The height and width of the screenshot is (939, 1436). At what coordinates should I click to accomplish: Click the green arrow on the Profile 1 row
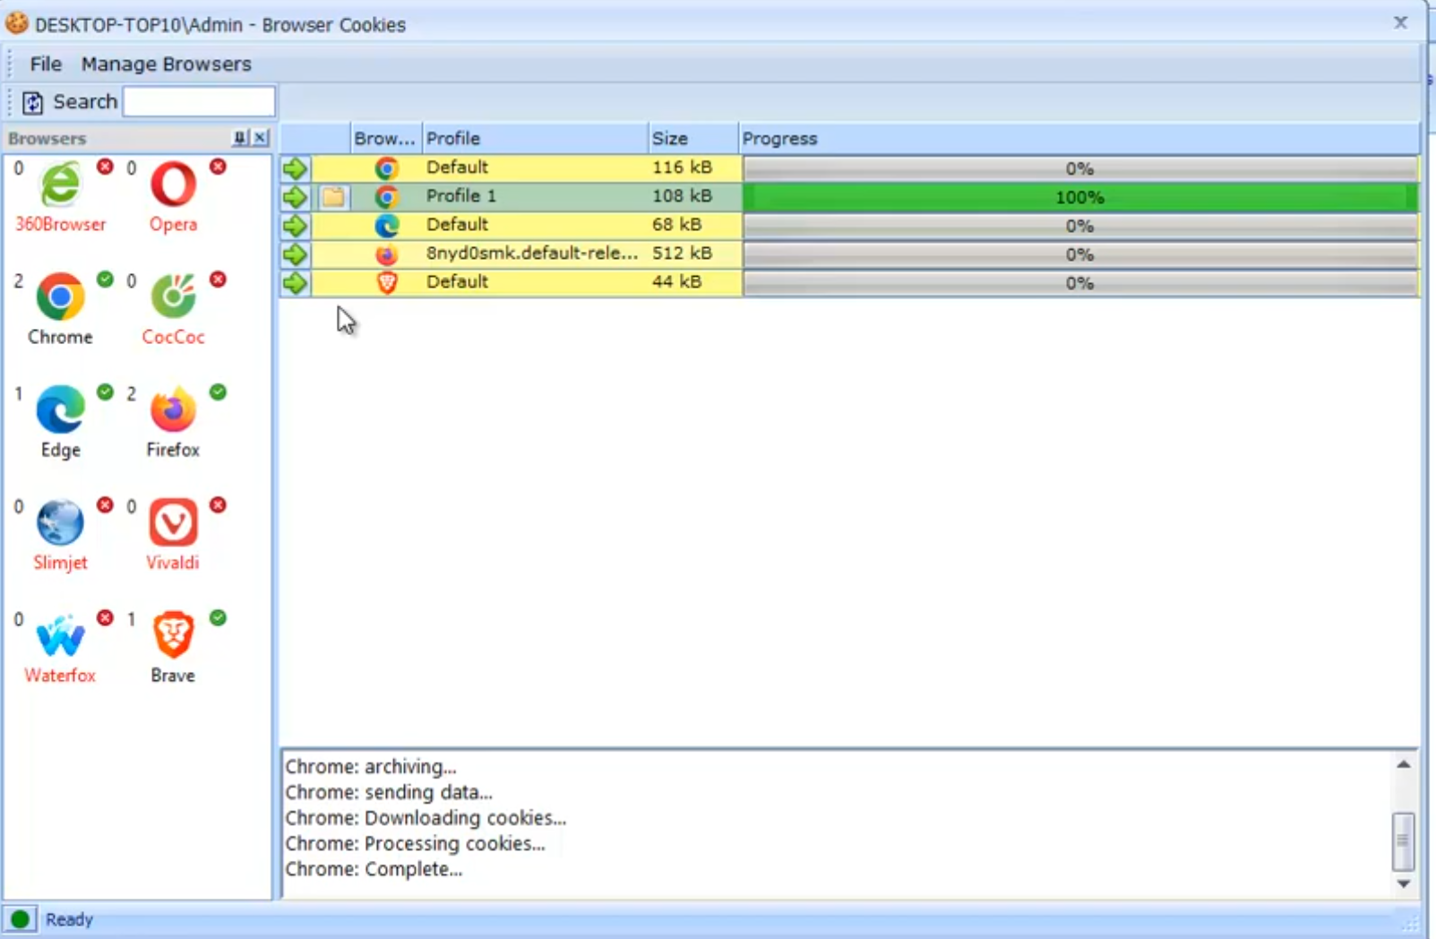coord(295,197)
